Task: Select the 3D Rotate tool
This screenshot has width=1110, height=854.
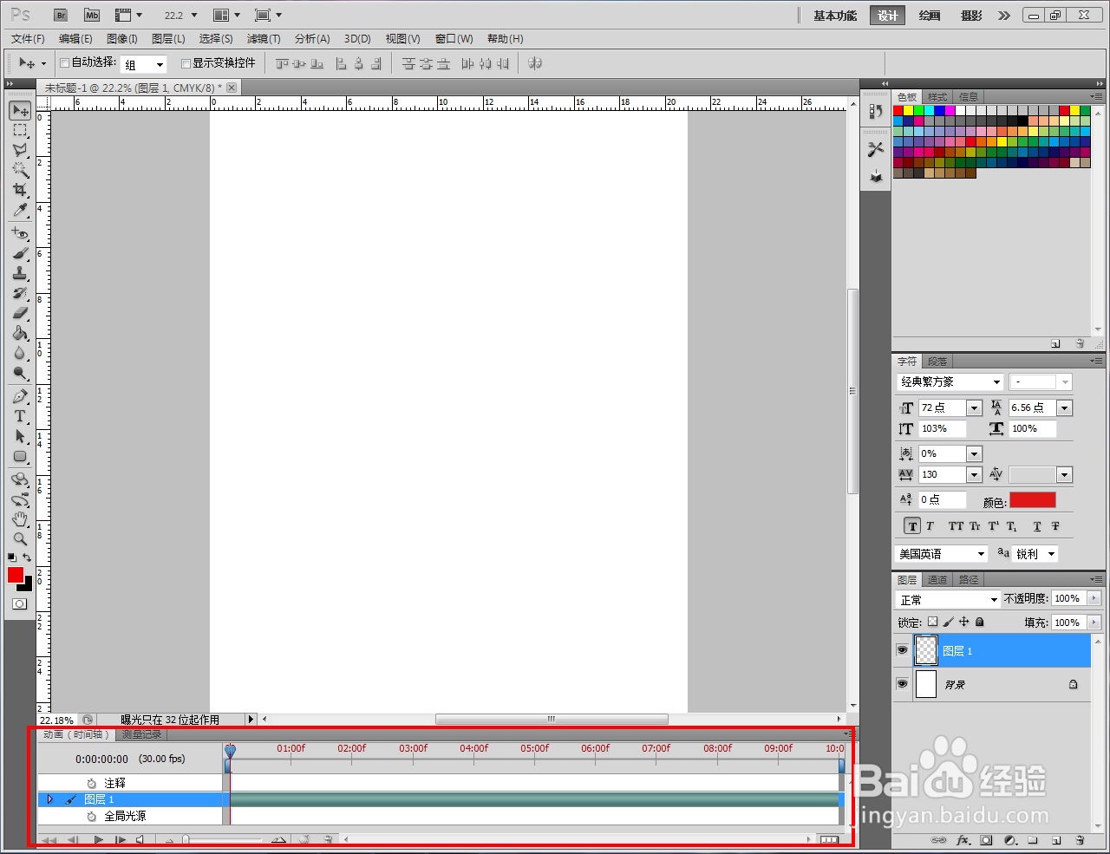Action: (x=20, y=480)
